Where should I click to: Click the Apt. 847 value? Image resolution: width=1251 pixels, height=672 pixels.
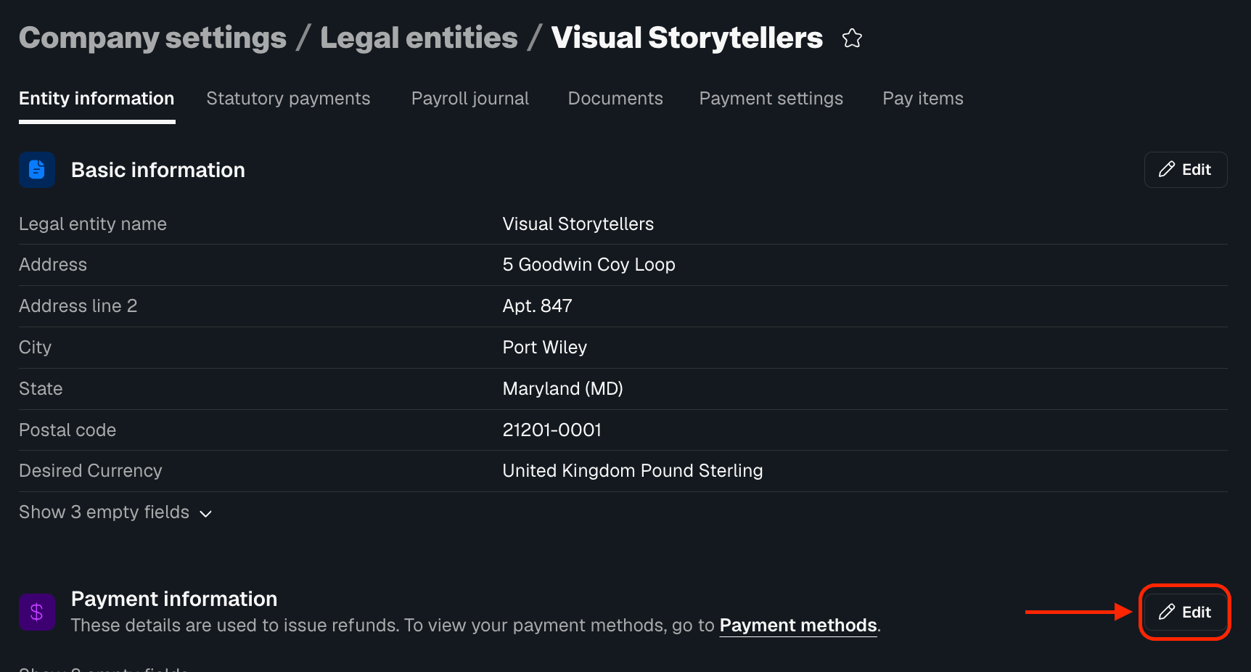coord(537,306)
